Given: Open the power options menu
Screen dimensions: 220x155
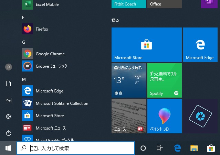Looking at the screenshot, I should point(9,133).
